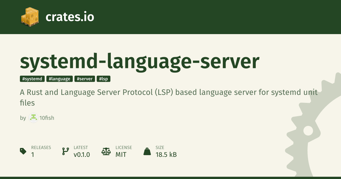Viewport: 341px width, 179px height.
Task: Click the Releases label
Action: (x=41, y=147)
